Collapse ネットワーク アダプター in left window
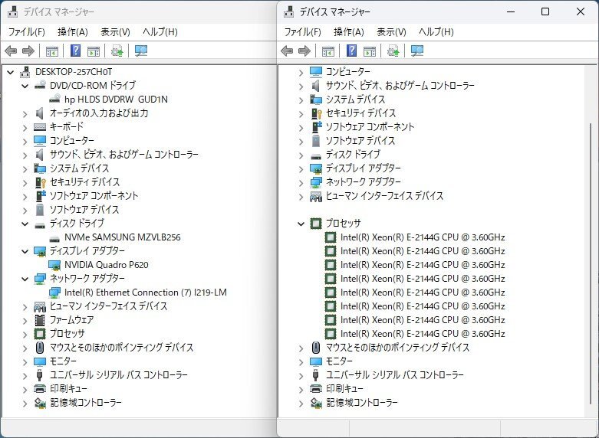The width and height of the screenshot is (599, 438). click(x=25, y=279)
